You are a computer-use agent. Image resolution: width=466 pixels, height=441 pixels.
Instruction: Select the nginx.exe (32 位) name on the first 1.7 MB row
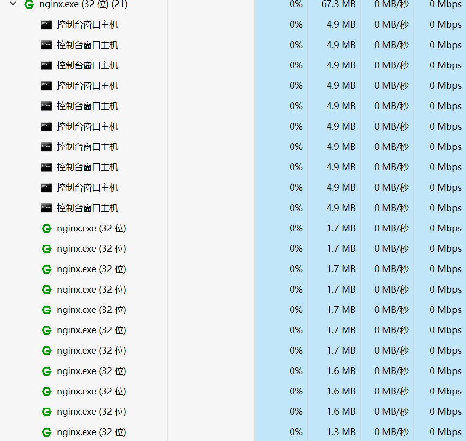pos(91,229)
